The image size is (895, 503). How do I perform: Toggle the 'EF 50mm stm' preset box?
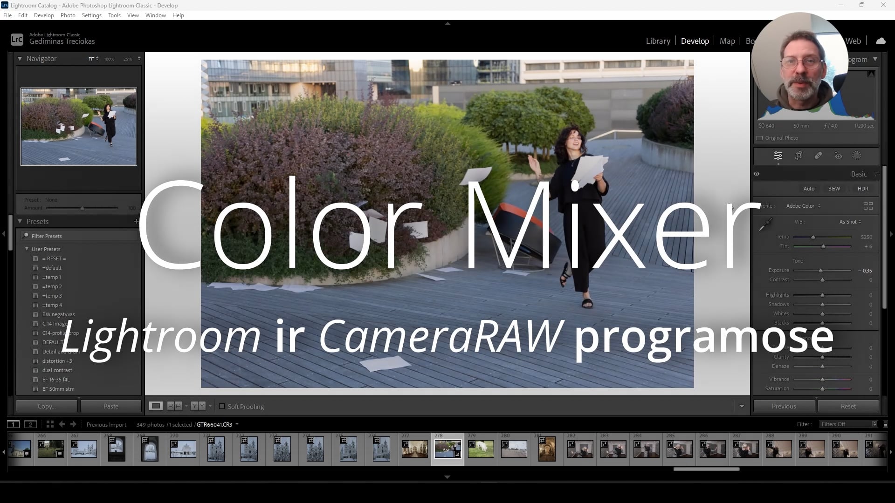coord(35,389)
